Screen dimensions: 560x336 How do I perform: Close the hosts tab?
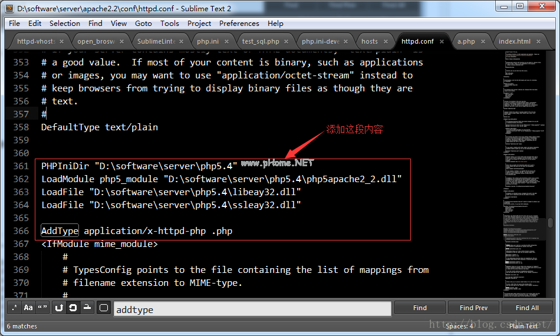(x=387, y=41)
